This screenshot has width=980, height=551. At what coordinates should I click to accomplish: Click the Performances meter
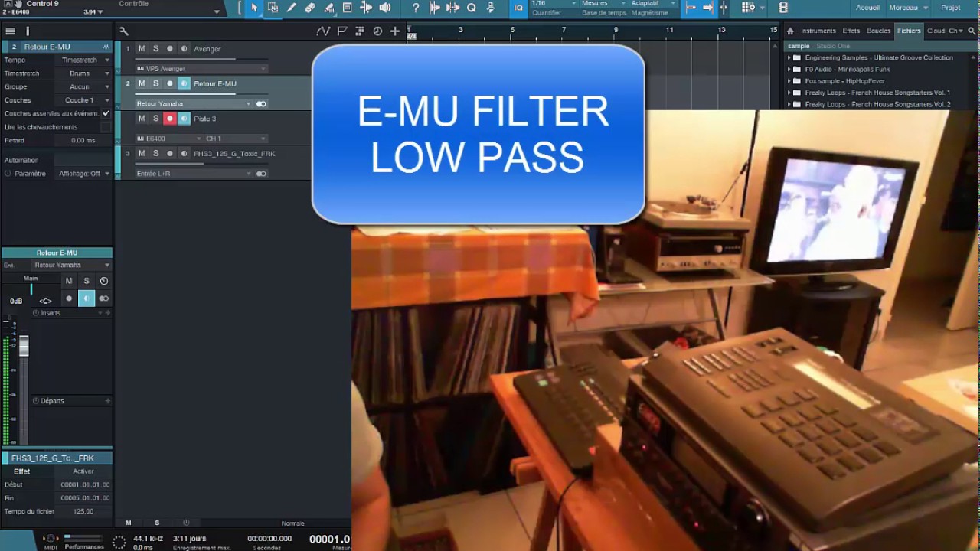tap(83, 539)
